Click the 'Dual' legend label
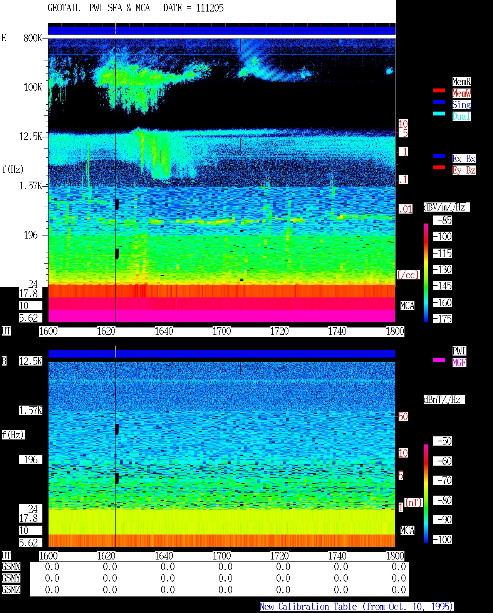 click(461, 116)
